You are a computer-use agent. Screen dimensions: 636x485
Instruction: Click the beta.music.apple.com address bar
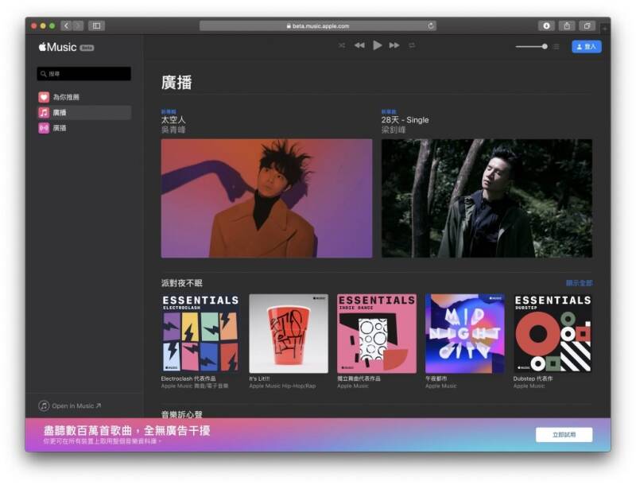(317, 26)
